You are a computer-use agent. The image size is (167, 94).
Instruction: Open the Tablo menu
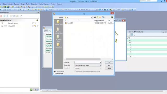tap(28, 4)
